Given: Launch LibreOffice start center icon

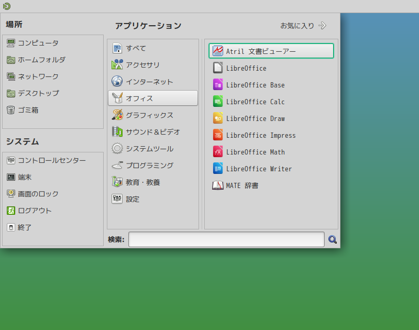Looking at the screenshot, I should tap(218, 68).
